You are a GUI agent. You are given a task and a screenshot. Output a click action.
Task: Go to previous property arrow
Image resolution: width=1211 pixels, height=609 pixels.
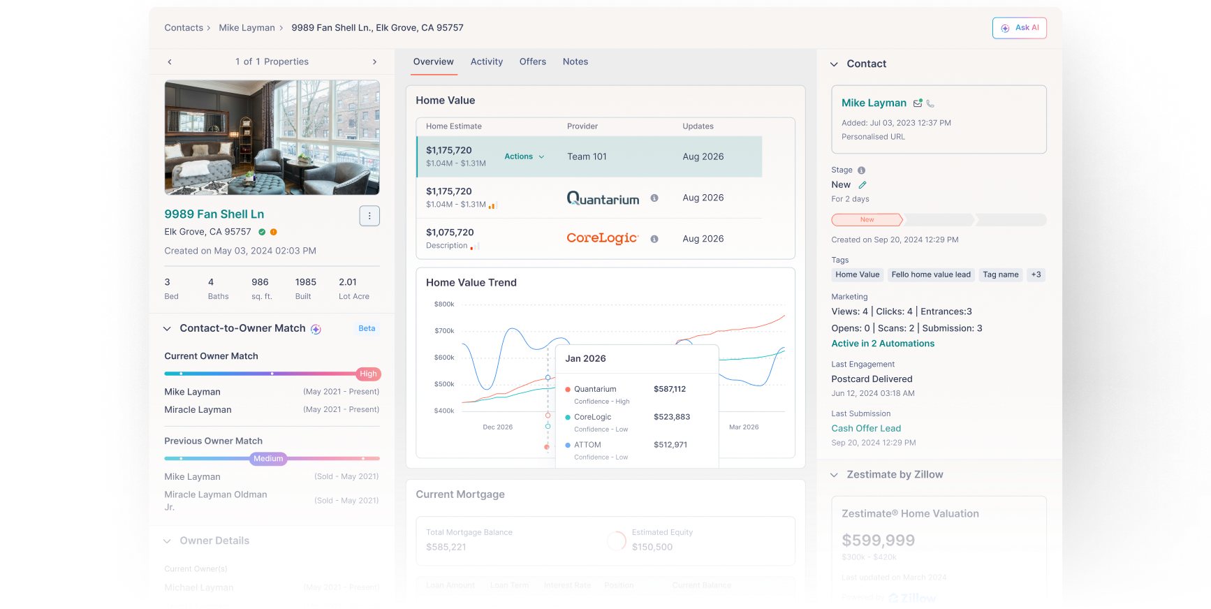(170, 62)
